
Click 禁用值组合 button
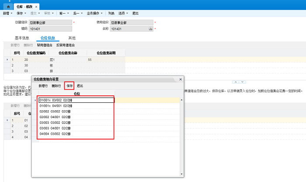pos(45,45)
